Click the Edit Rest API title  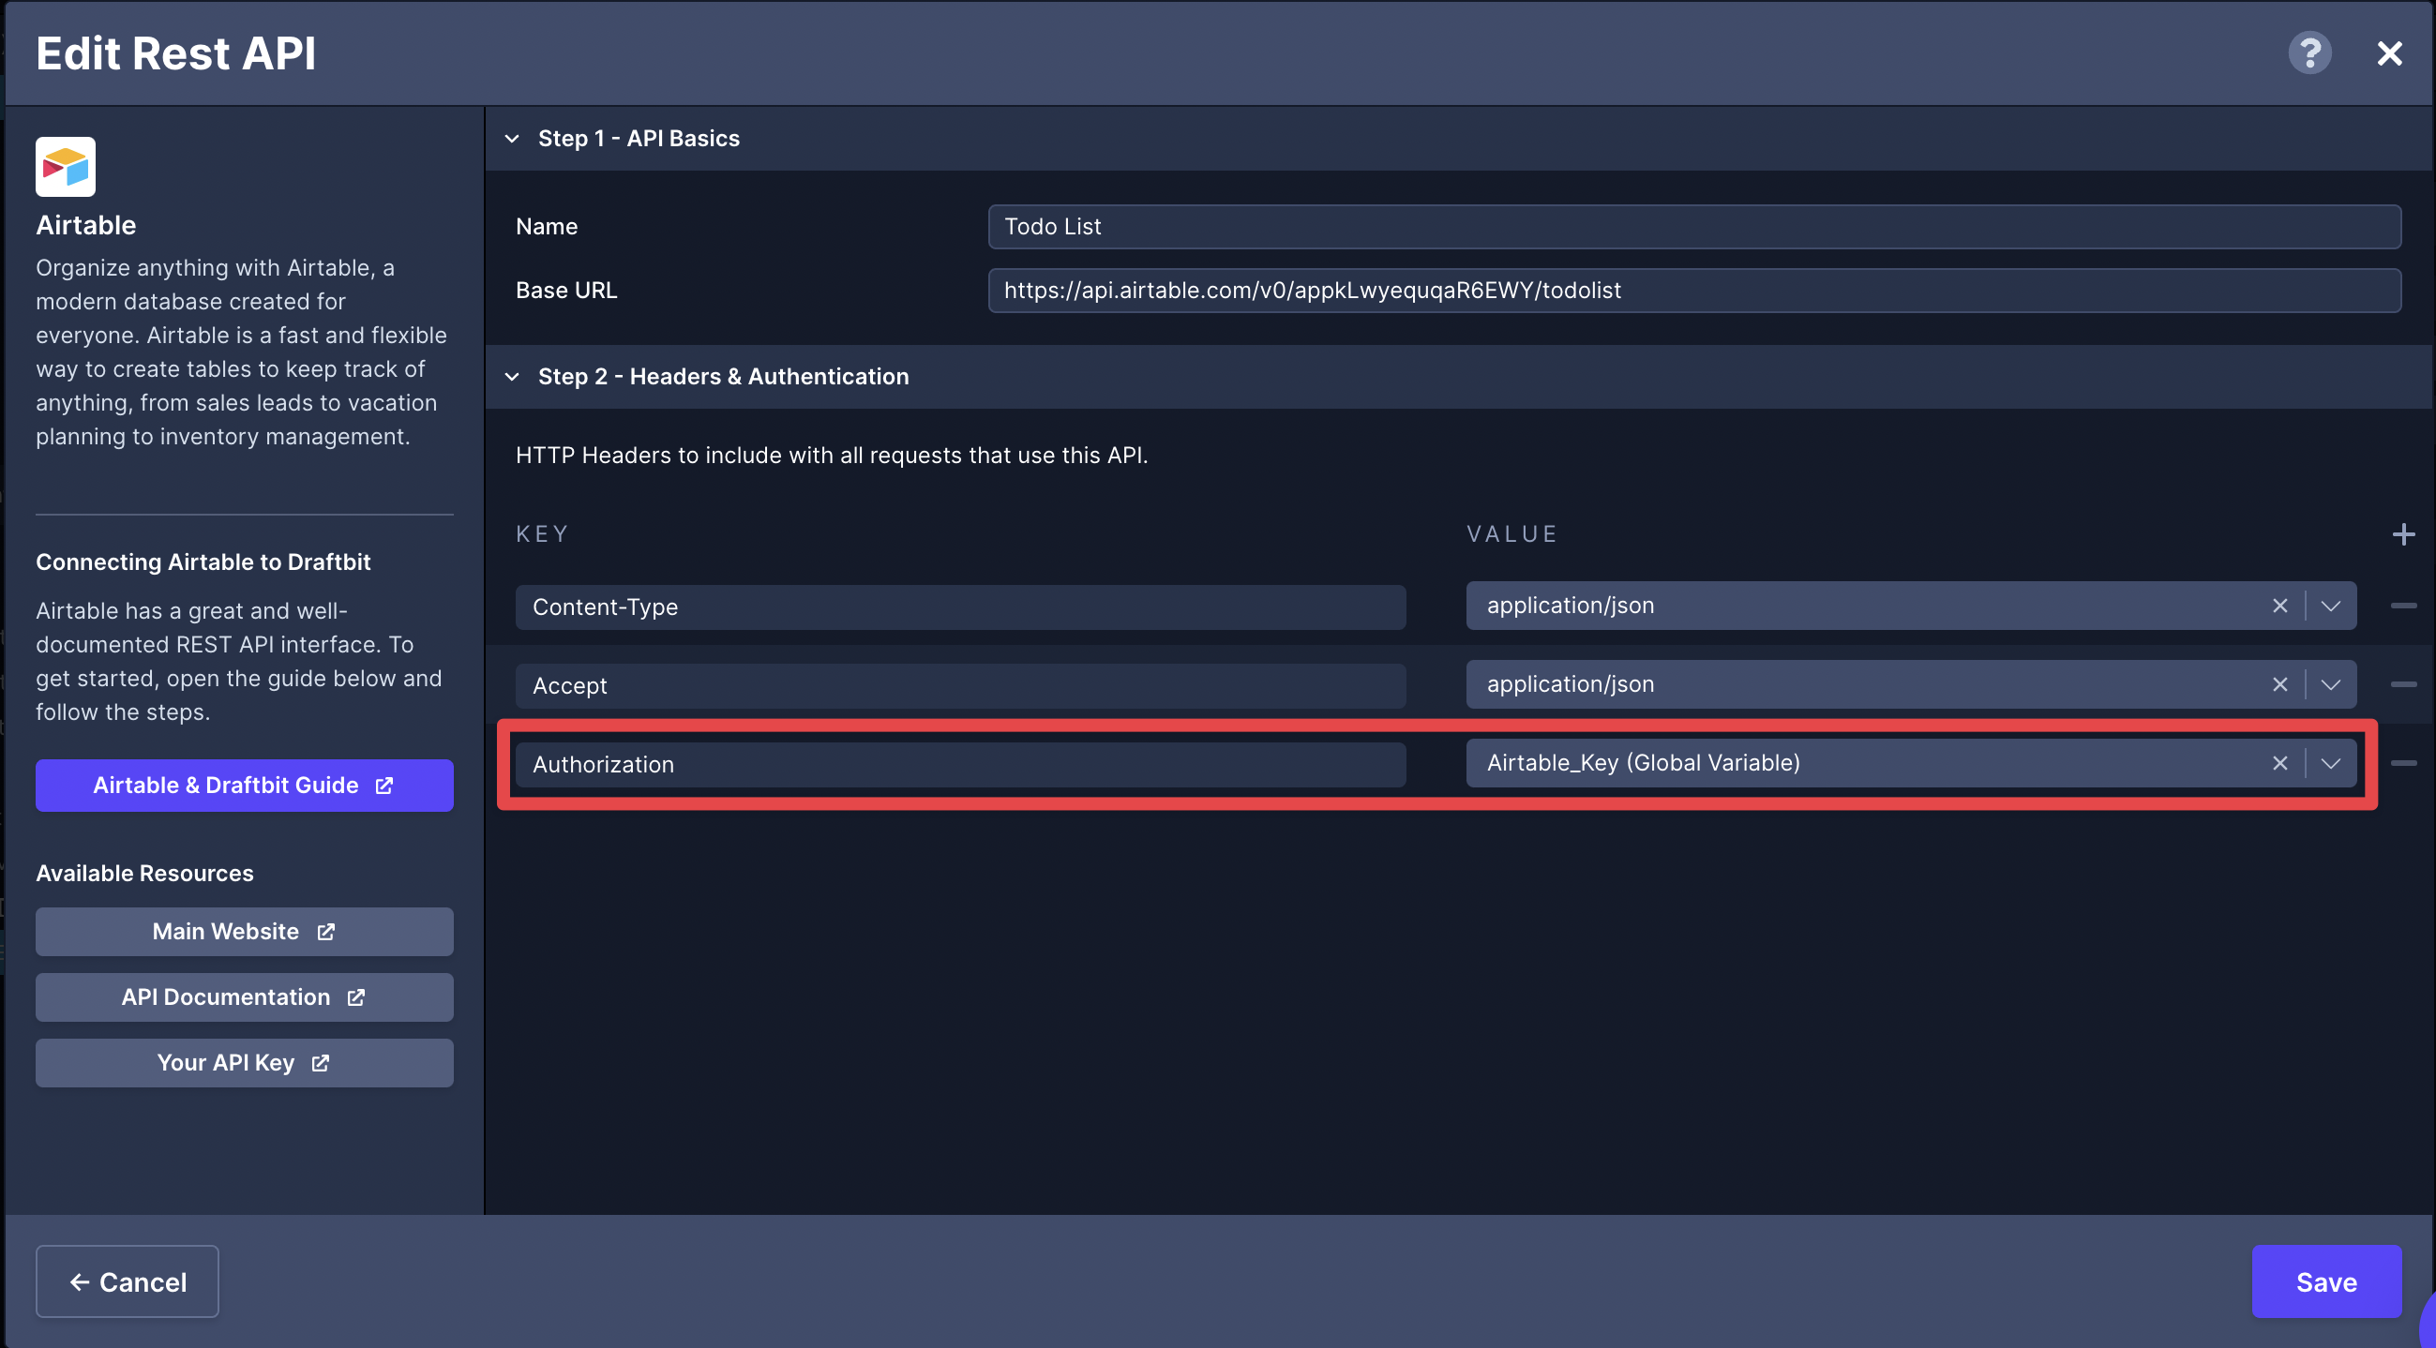pos(176,52)
